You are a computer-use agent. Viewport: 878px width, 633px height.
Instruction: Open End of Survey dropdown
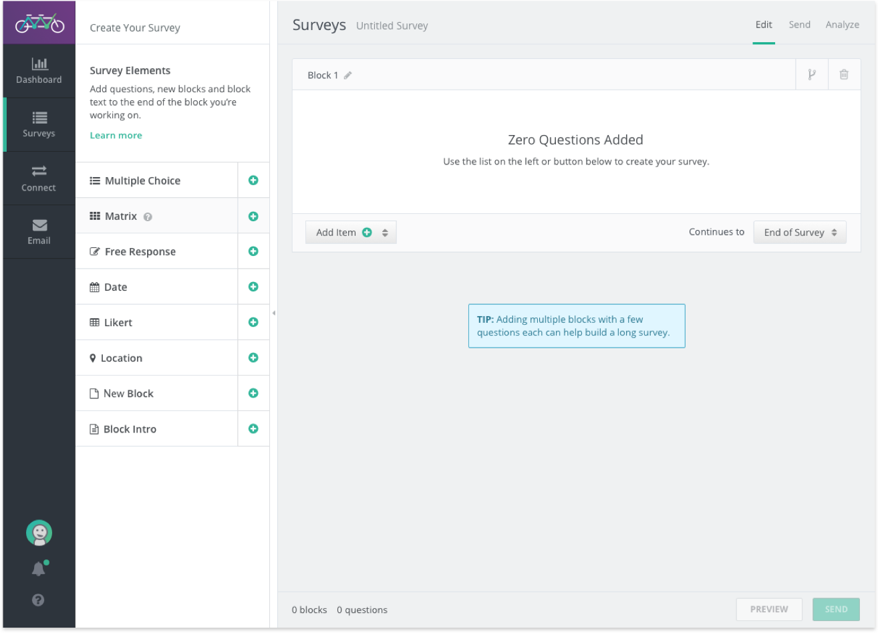(800, 233)
